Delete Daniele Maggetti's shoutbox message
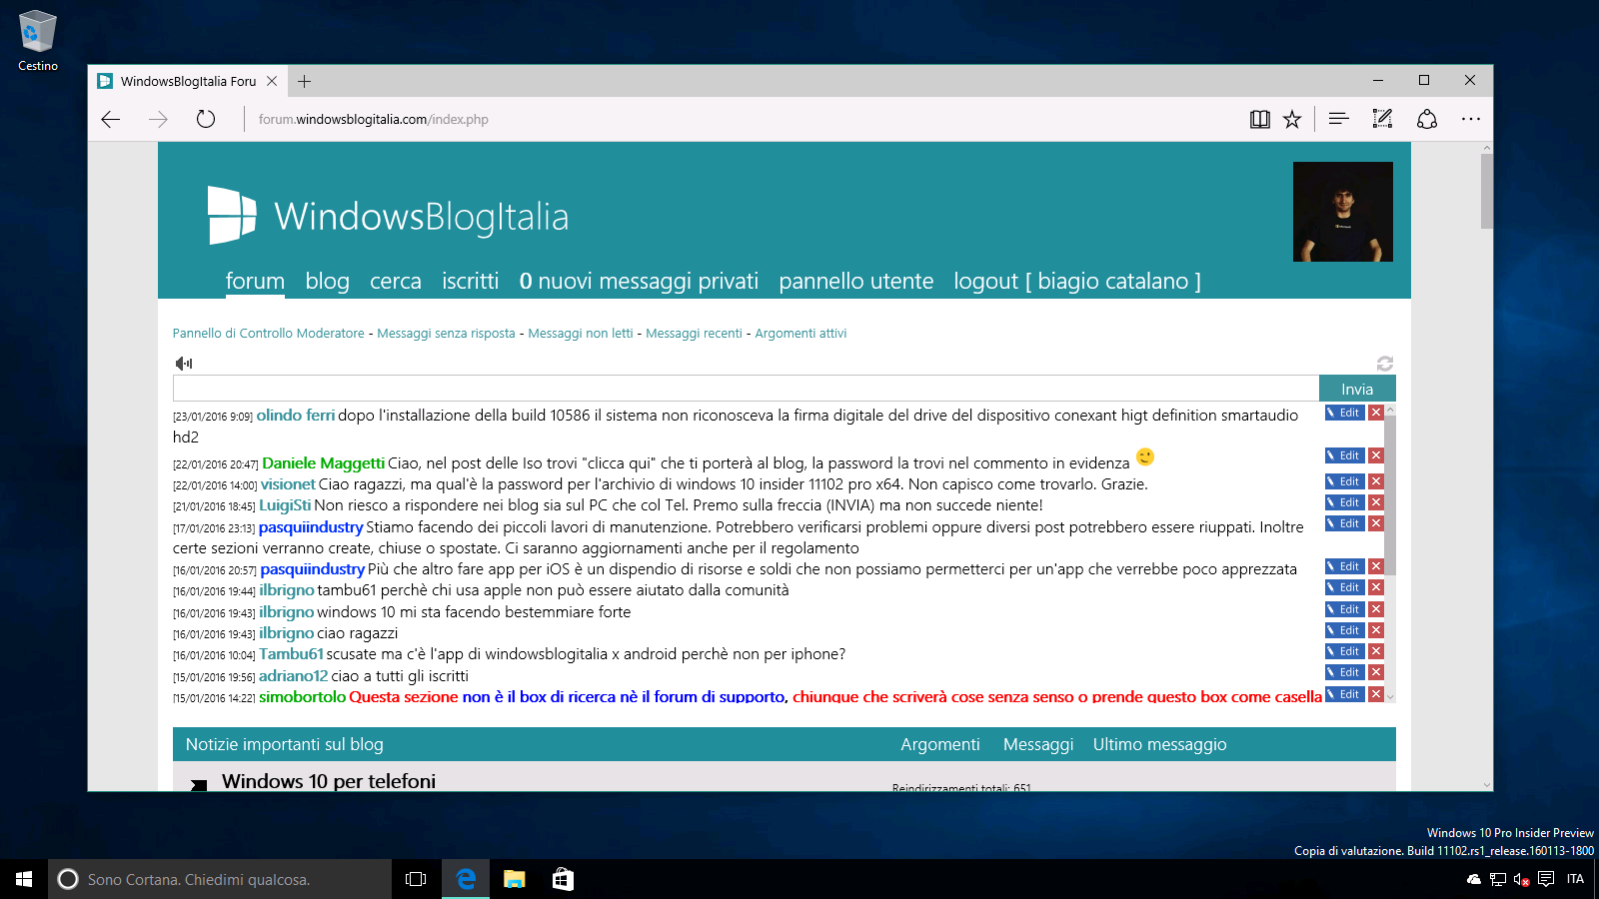 coord(1376,455)
